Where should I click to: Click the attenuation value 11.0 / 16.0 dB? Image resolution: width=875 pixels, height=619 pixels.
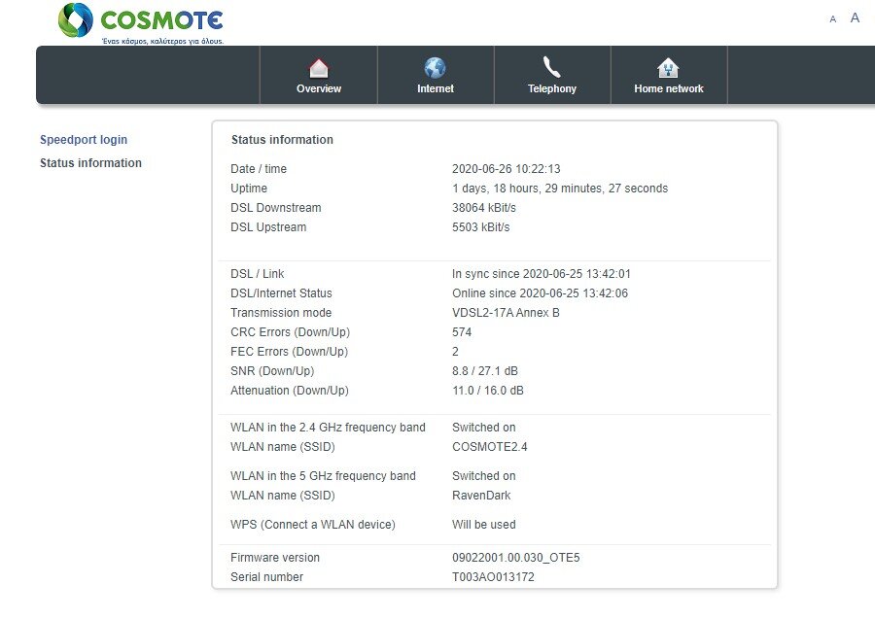coord(488,391)
